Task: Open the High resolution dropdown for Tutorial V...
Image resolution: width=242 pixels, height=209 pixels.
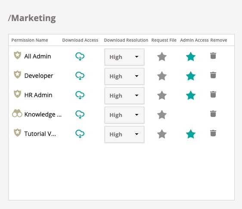Action: pos(124,135)
